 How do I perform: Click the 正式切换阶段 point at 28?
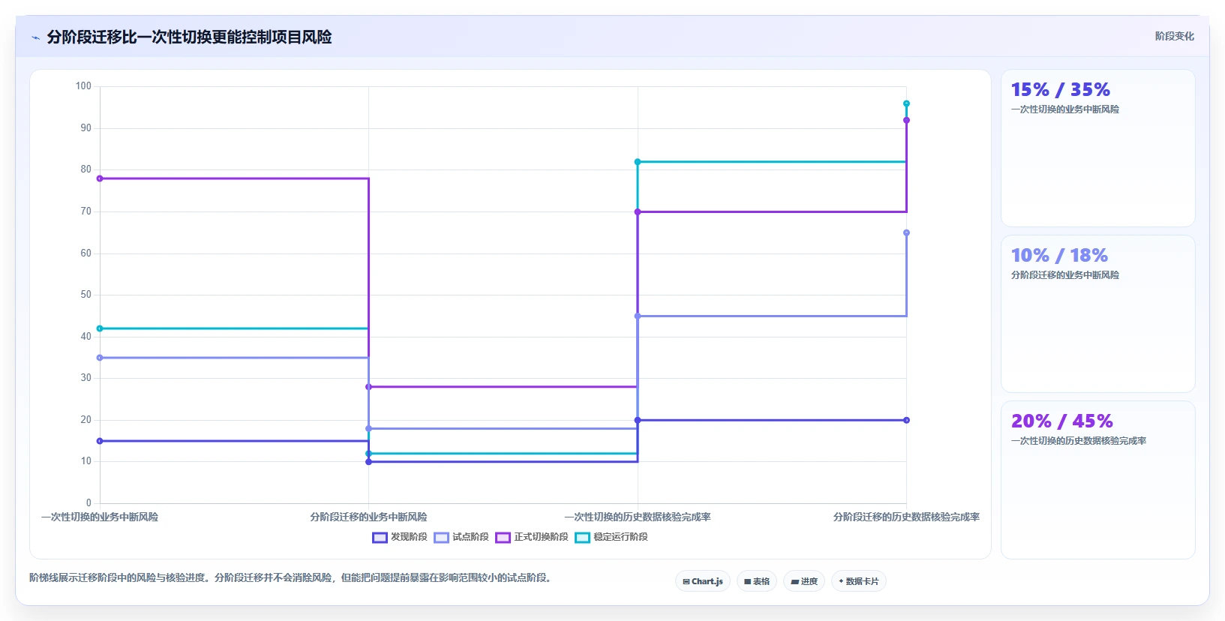(x=368, y=387)
